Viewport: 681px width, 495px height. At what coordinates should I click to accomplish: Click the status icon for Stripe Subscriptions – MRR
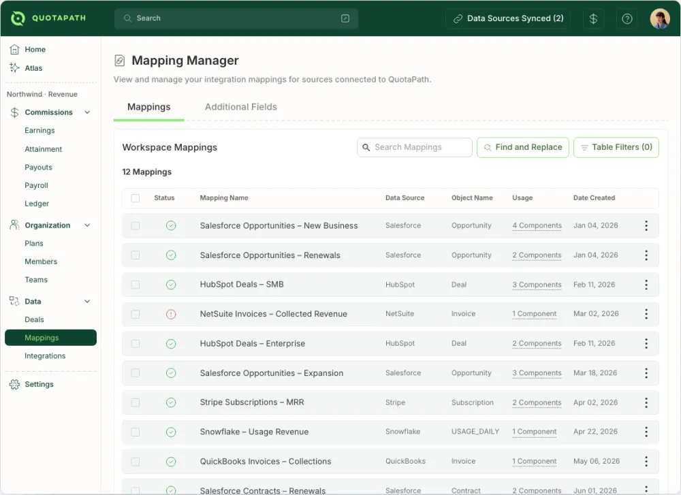[171, 402]
